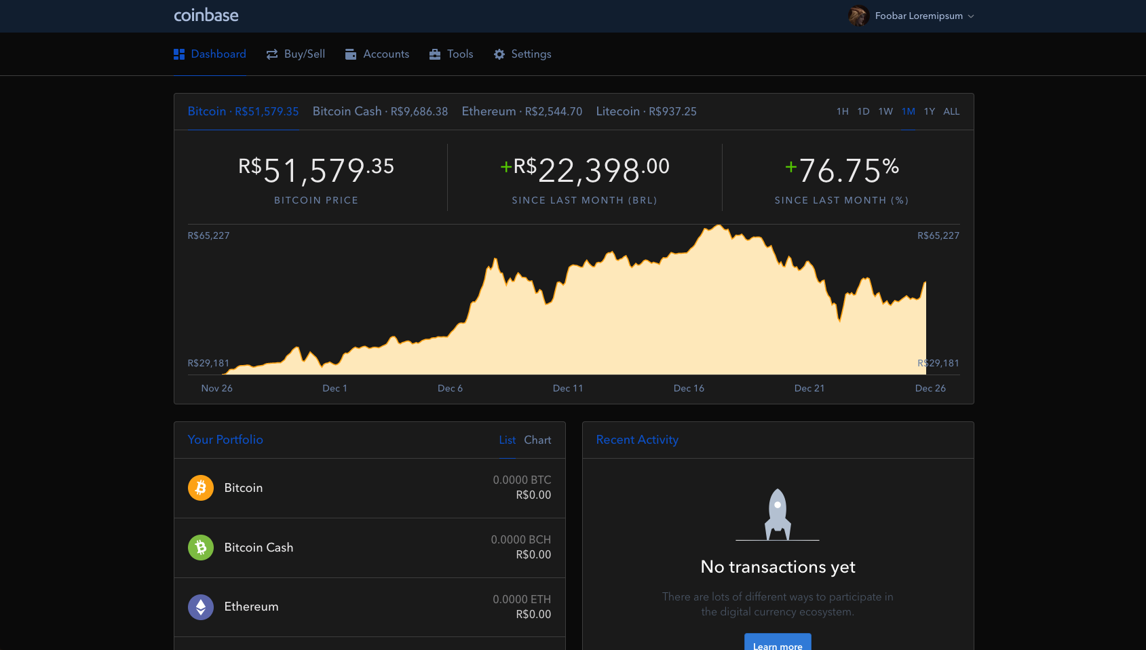Switch the chart to 1H timeframe
1146x650 pixels.
point(843,111)
